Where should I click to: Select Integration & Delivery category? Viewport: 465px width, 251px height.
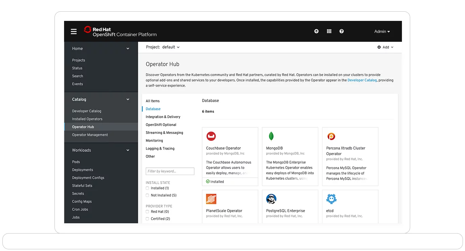(x=163, y=117)
